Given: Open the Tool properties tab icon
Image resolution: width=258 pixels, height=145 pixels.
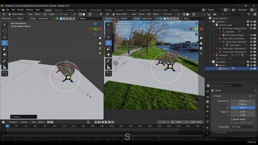Looking at the screenshot, I should pyautogui.click(x=208, y=91).
